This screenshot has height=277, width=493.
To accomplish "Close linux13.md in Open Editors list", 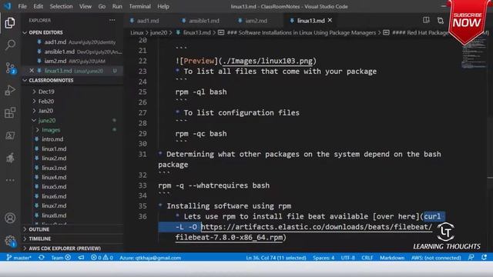I will [x=32, y=71].
